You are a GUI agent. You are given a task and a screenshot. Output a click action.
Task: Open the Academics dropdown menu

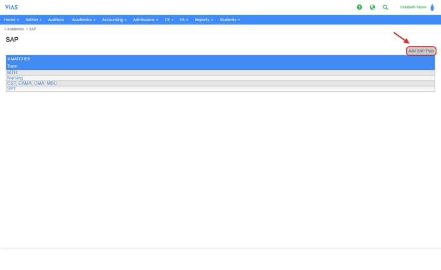pos(83,20)
